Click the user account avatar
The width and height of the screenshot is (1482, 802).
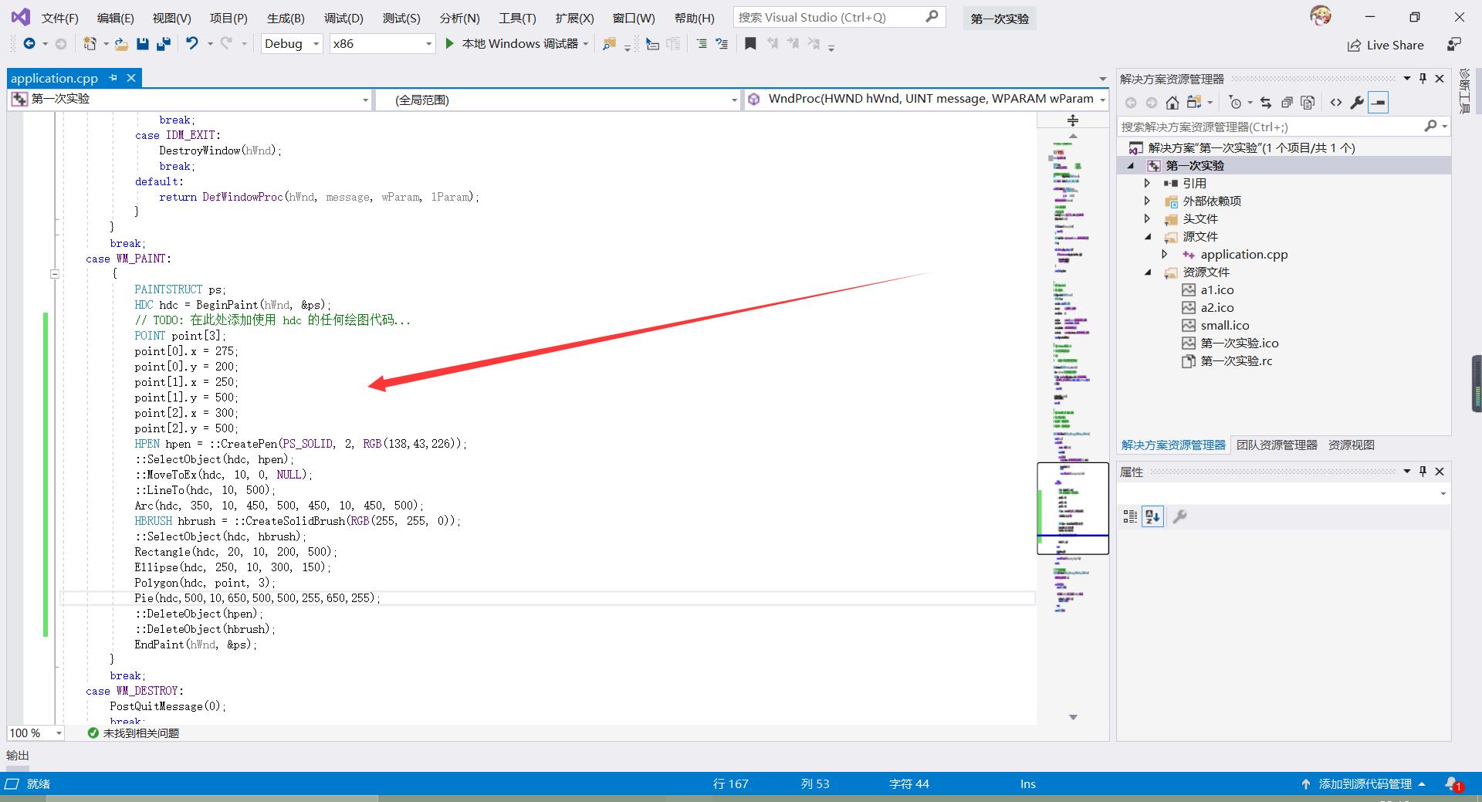[1321, 15]
